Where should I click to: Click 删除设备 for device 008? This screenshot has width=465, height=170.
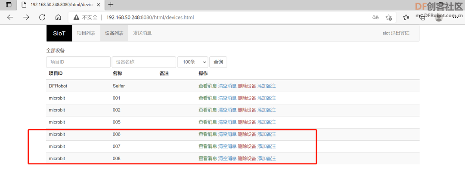coord(247,159)
